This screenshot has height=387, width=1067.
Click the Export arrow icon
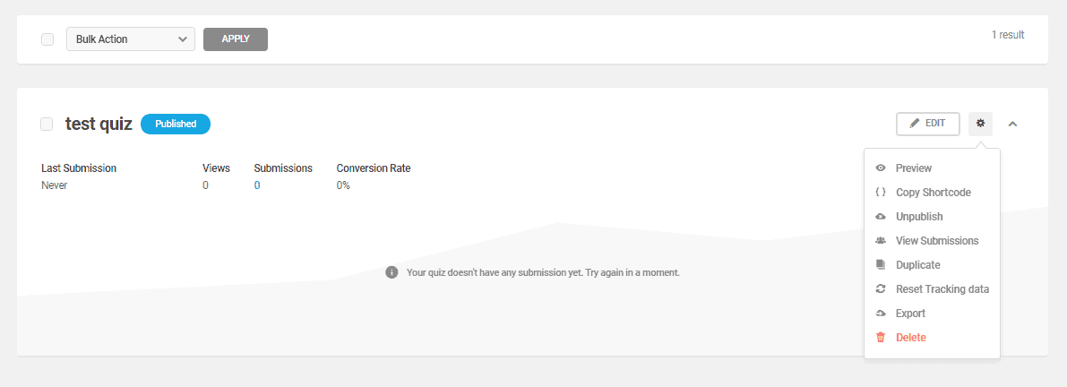click(x=881, y=314)
